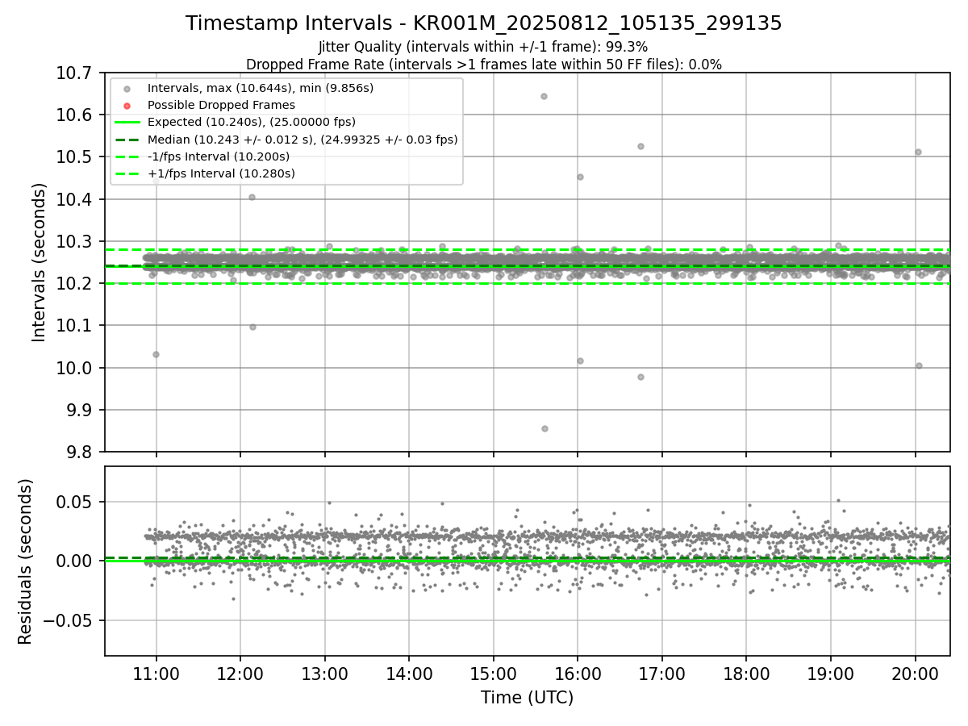Click the −0.05 residuals tick label
The width and height of the screenshot is (968, 726).
[x=68, y=620]
